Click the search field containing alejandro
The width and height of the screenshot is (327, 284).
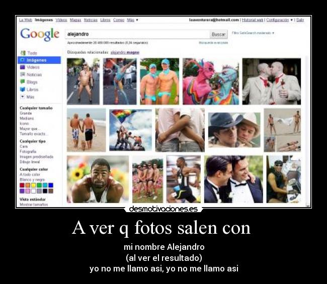coord(138,34)
